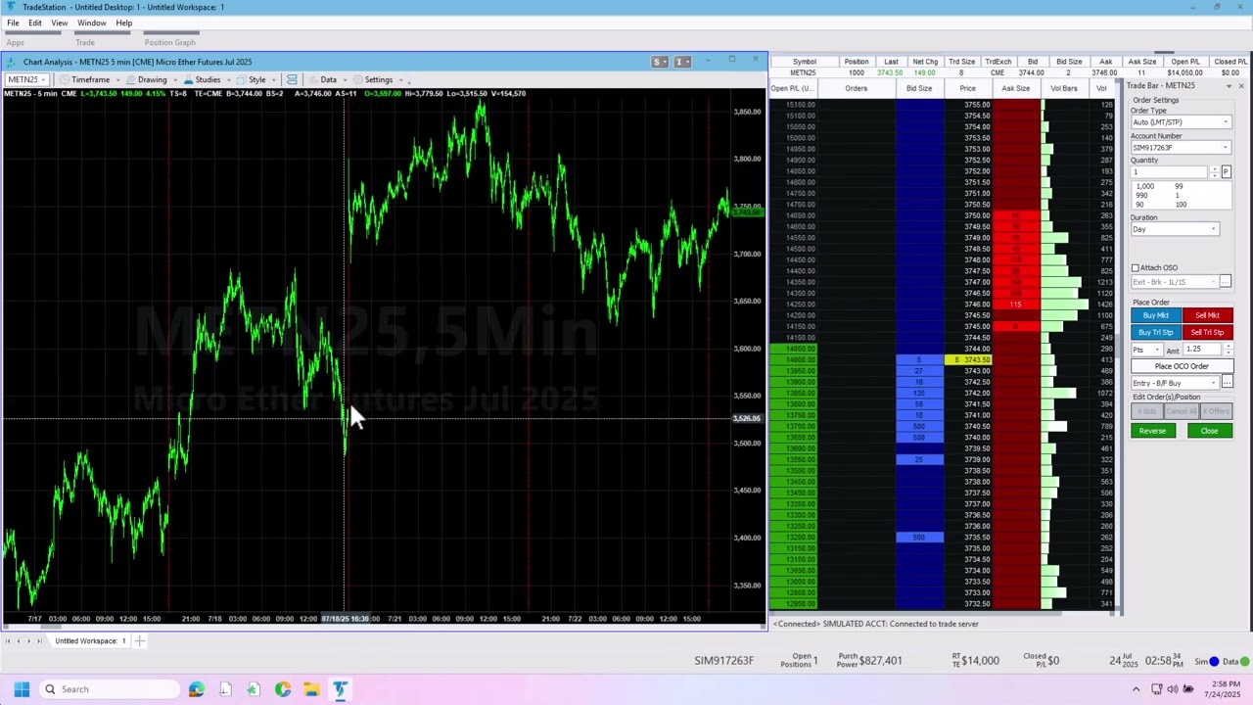Open the Help menu

[x=124, y=23]
